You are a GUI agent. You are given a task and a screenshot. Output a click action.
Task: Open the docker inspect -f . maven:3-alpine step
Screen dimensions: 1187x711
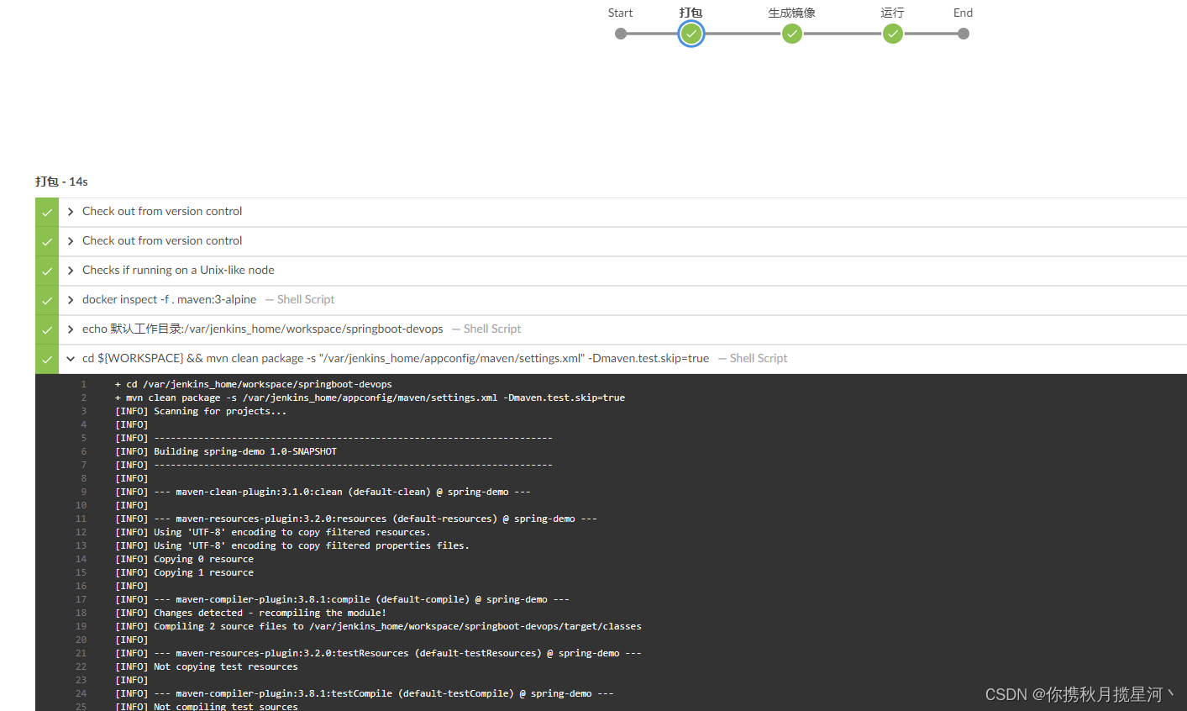click(x=622, y=300)
